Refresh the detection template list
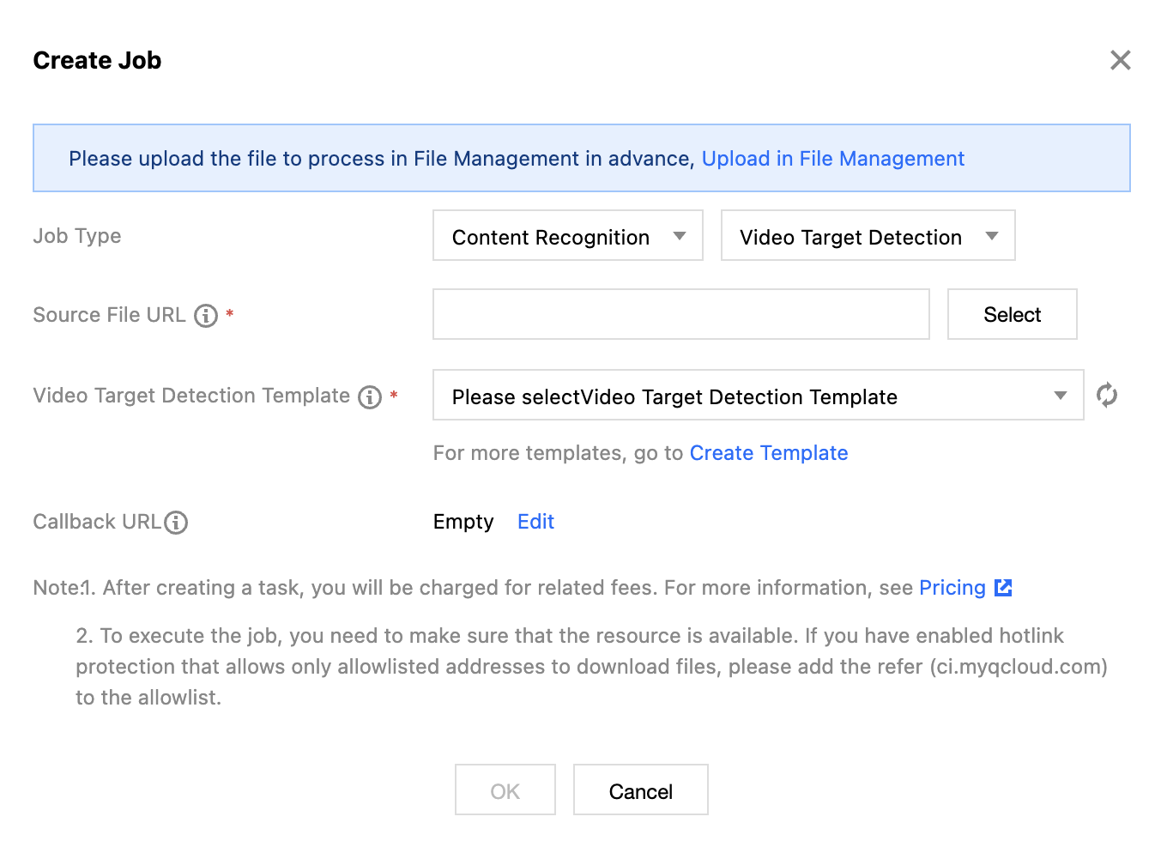This screenshot has height=853, width=1167. [1107, 395]
